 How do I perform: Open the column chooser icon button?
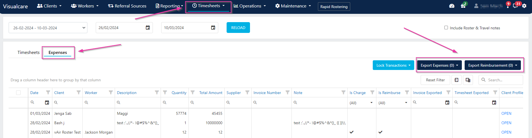pos(468,80)
